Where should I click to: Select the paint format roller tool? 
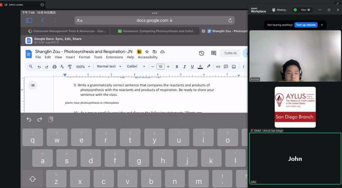point(70,67)
